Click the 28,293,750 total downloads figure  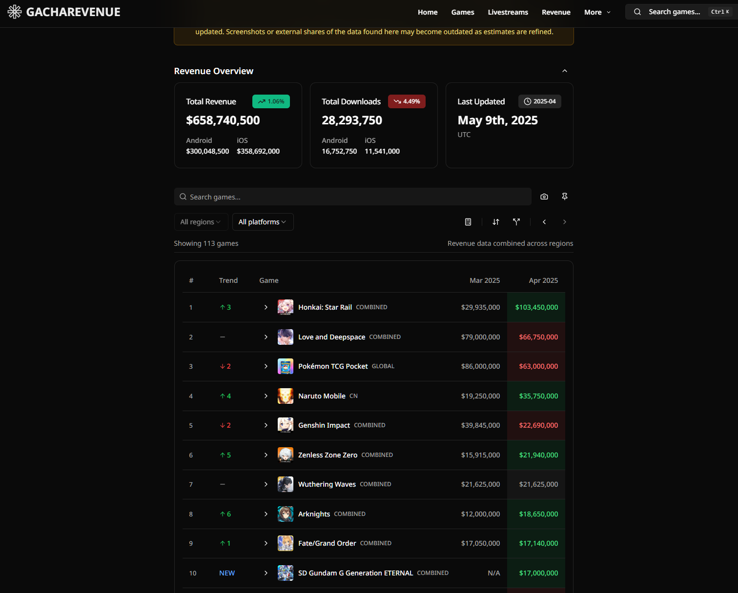click(352, 120)
